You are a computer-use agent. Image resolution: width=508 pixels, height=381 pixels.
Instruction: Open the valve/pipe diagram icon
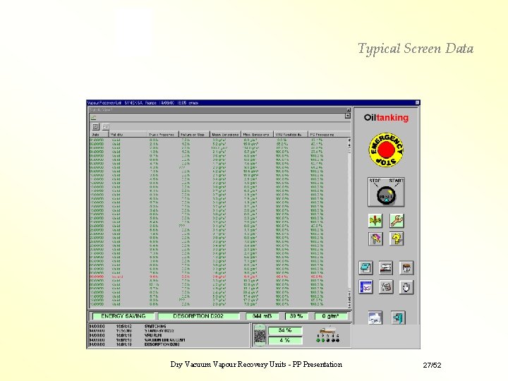pyautogui.click(x=375, y=221)
